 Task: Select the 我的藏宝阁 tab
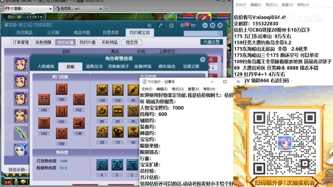(x=139, y=32)
